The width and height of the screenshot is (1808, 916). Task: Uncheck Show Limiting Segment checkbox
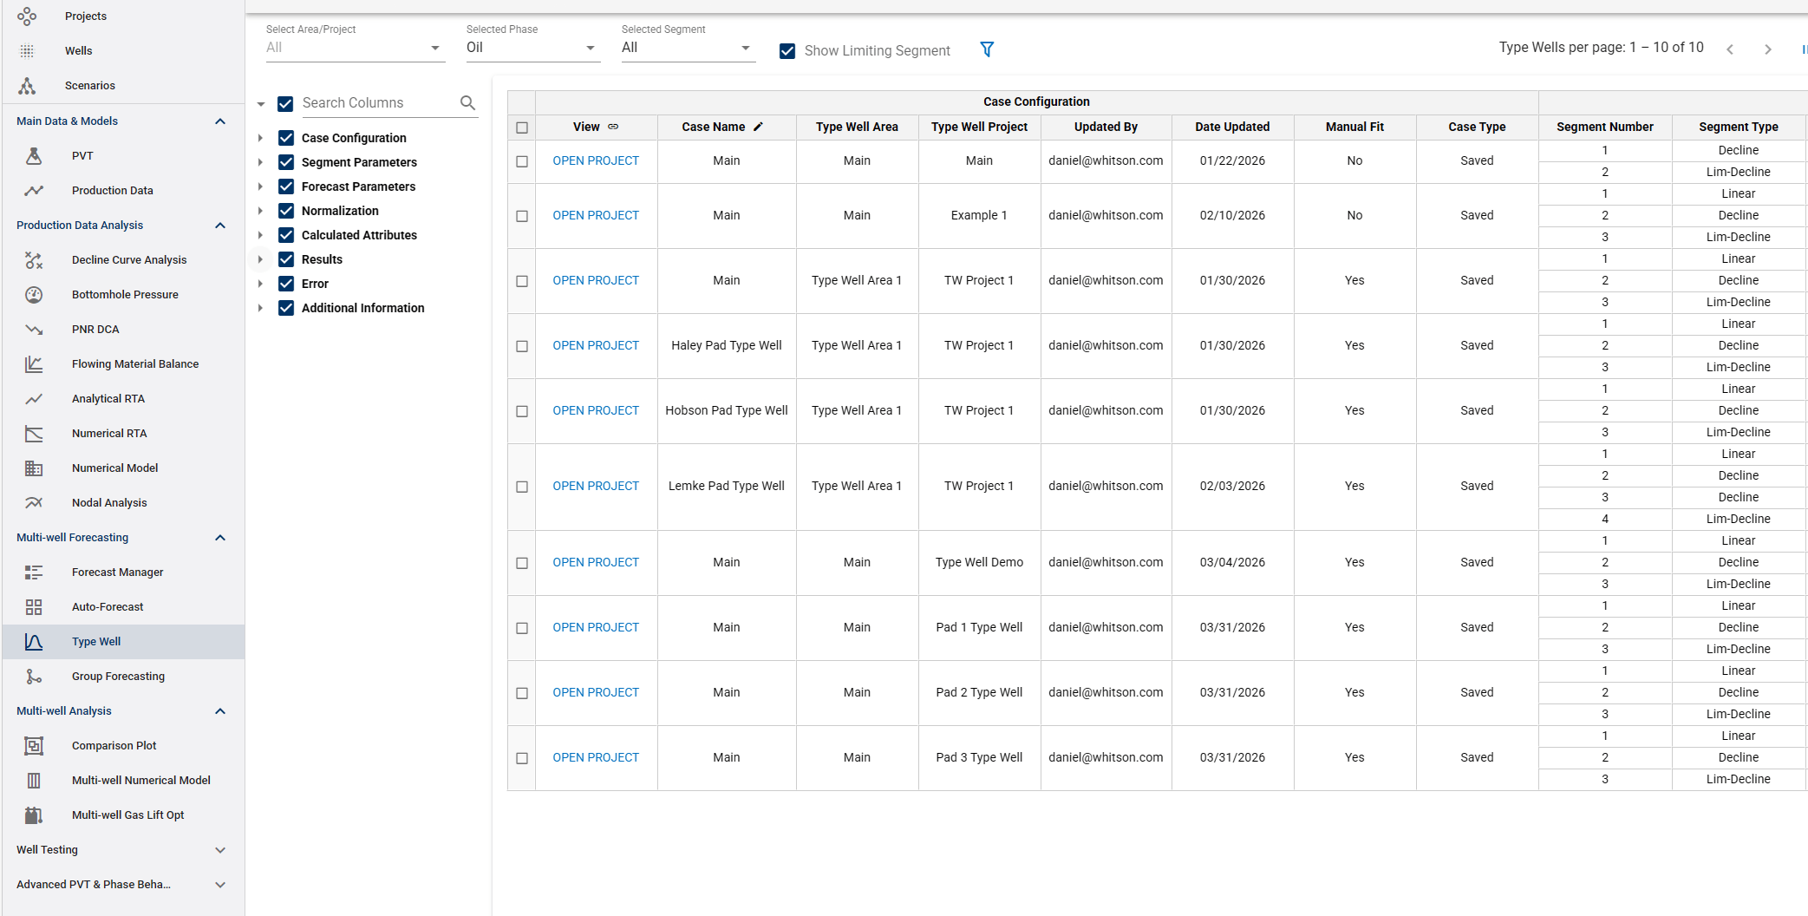pos(787,51)
